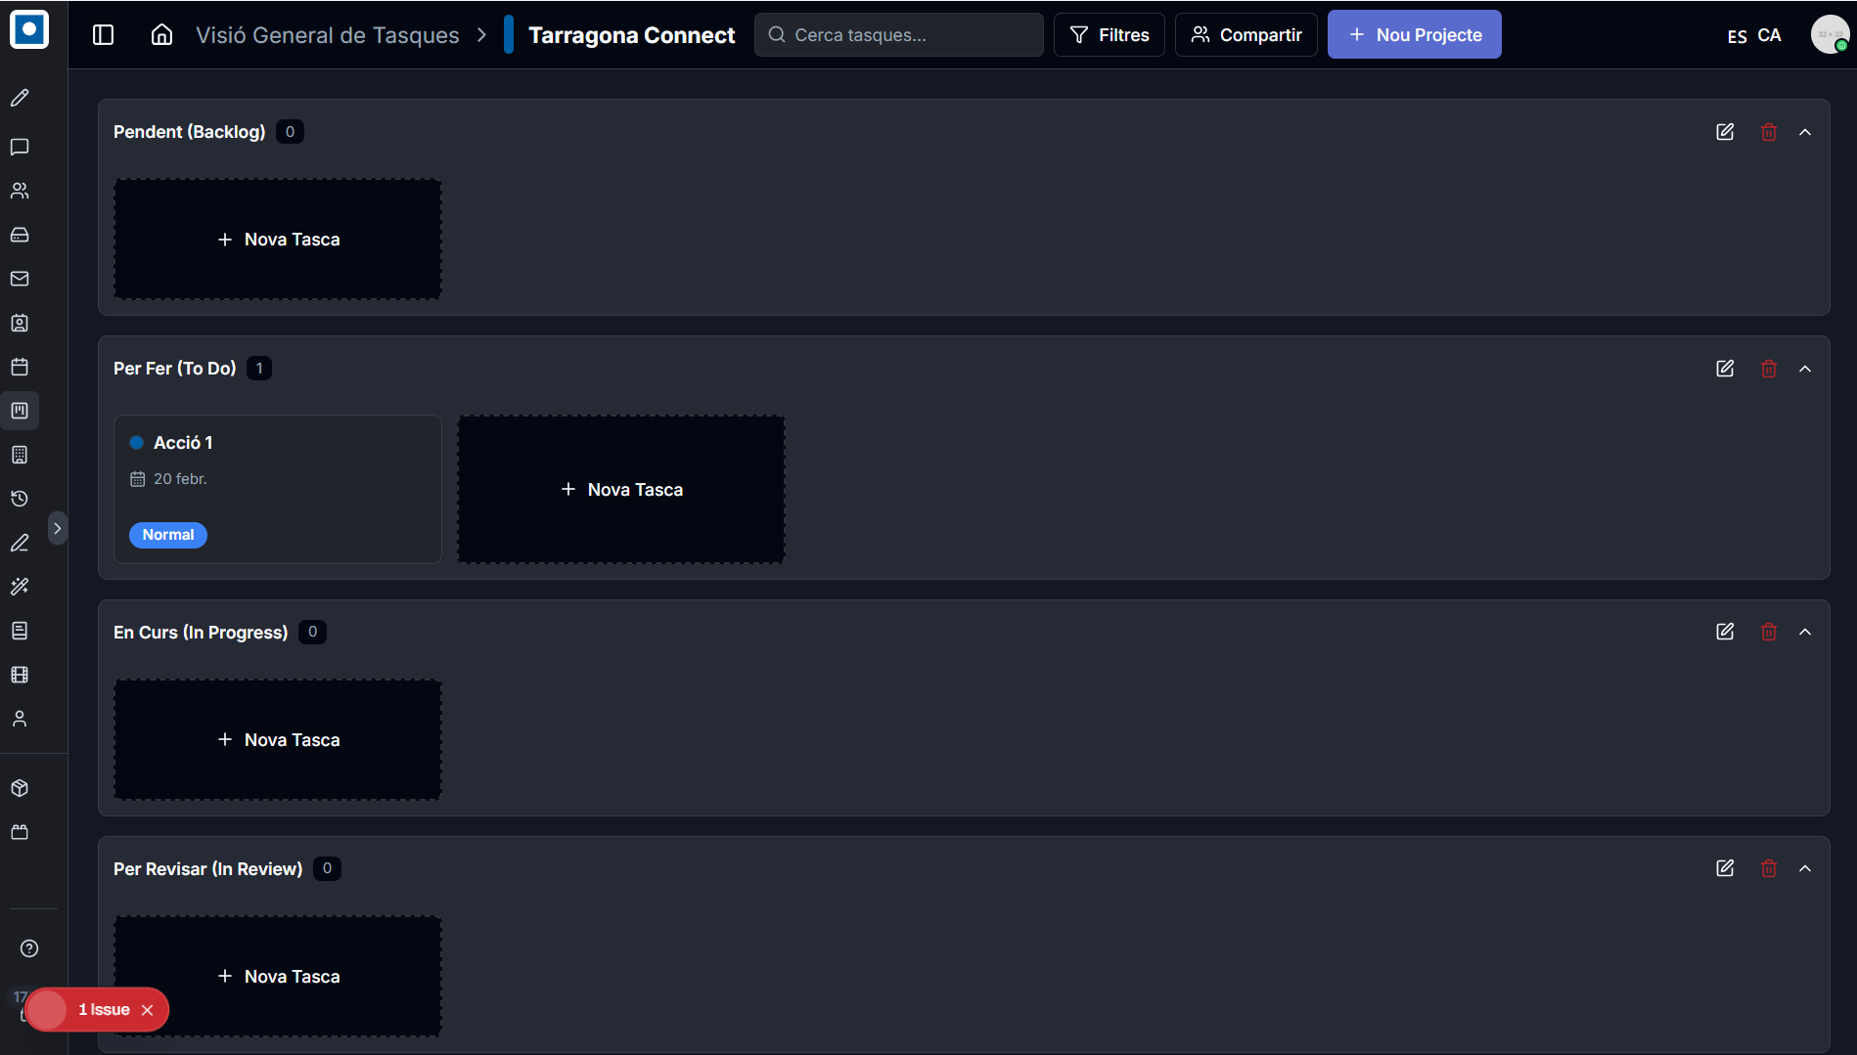Click the app logo in the corner
The width and height of the screenshot is (1857, 1055).
(x=29, y=29)
